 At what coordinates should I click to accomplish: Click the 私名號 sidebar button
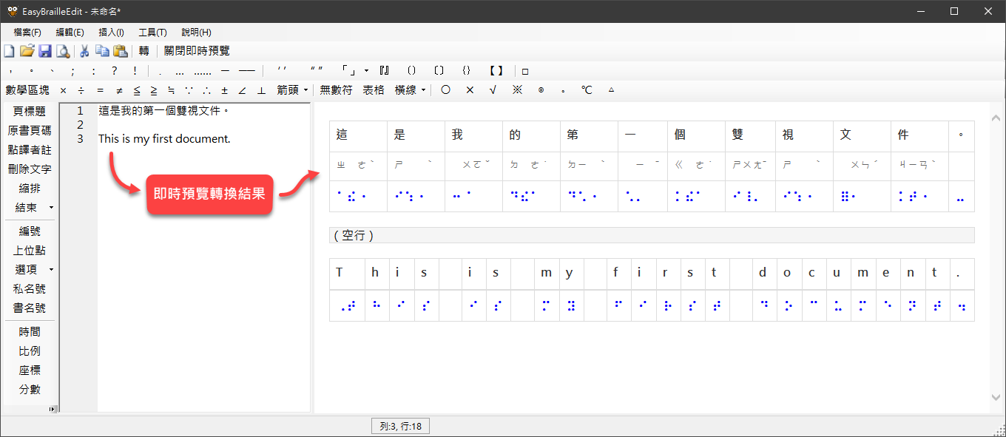coord(30,289)
